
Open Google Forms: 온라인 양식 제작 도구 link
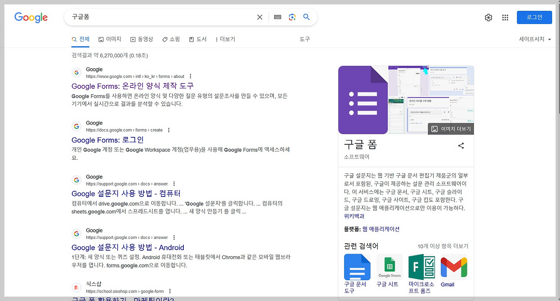[x=133, y=86]
